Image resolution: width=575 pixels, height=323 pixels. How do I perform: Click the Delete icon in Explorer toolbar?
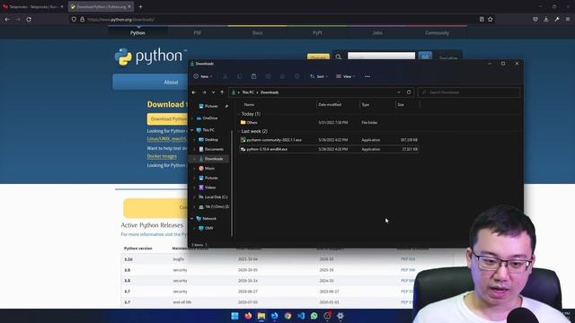297,76
